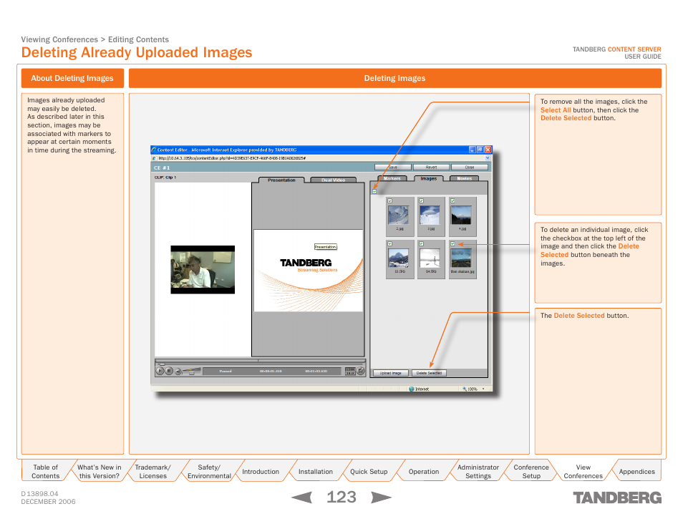Select the road landscape image thumbnail
The width and height of the screenshot is (683, 514).
click(461, 258)
